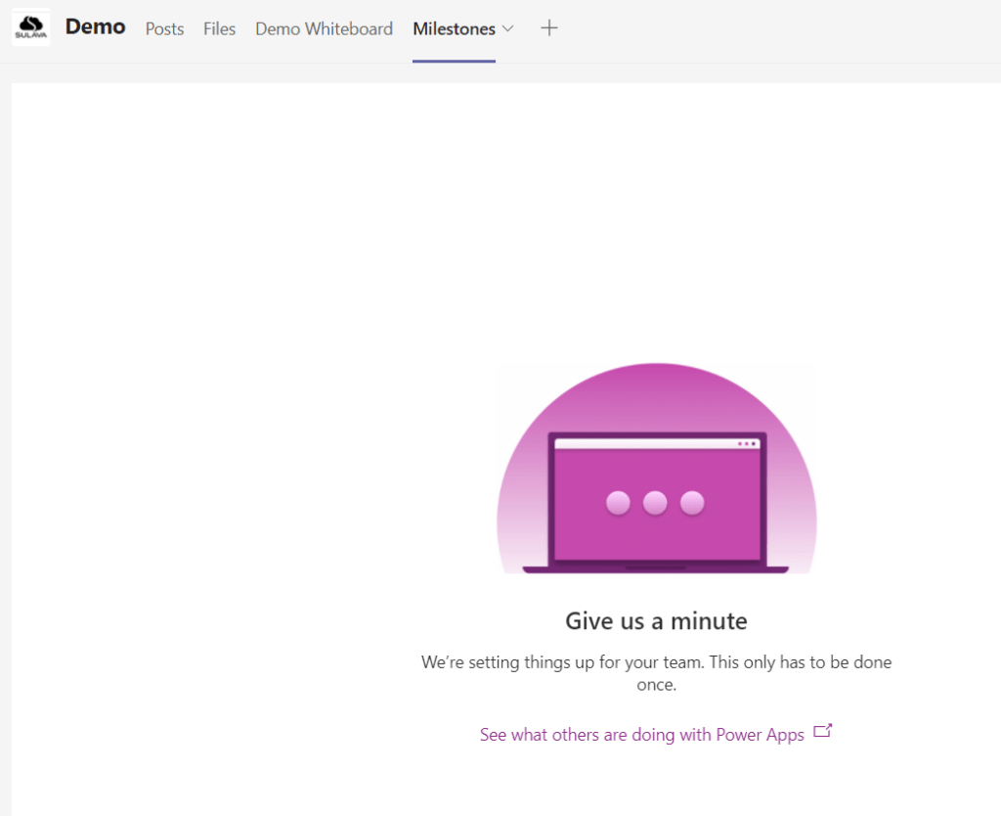Click the external link icon beside Power Apps

[x=822, y=731]
